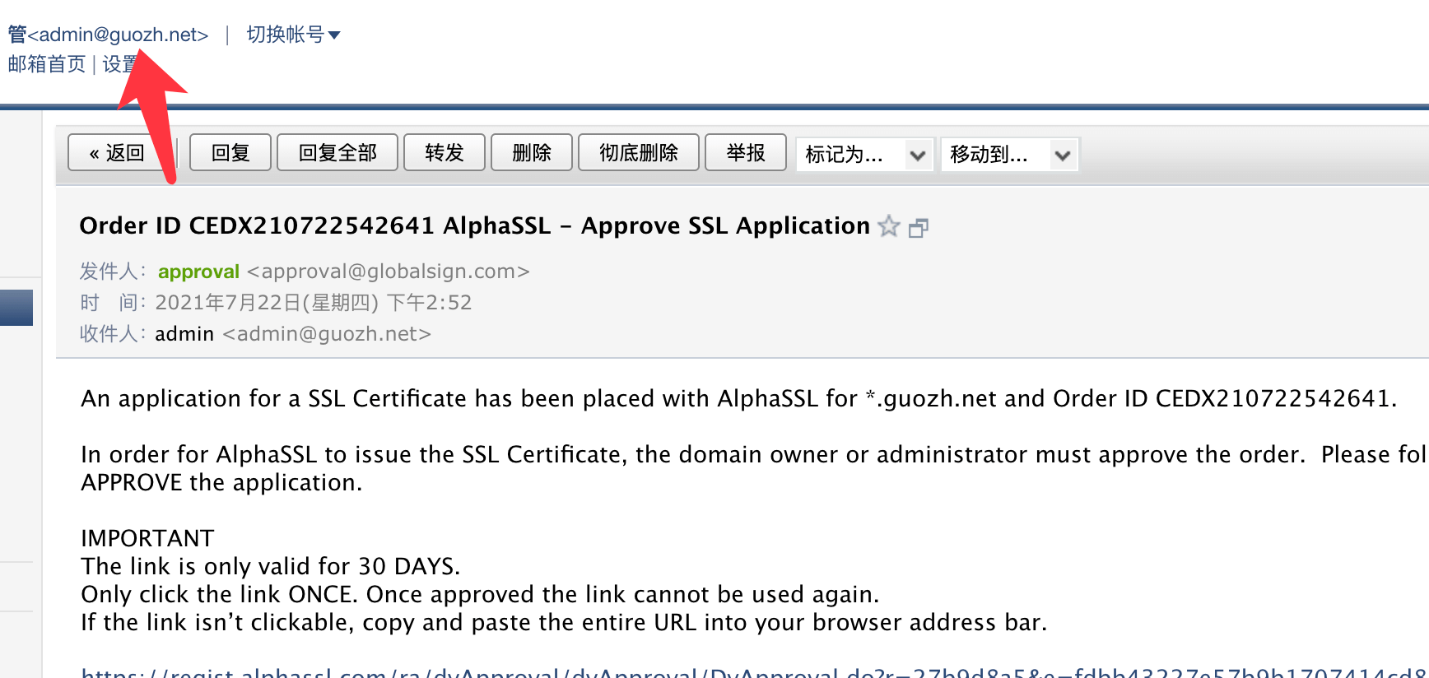Go to 邮箱首页 mailbox home

[47, 64]
